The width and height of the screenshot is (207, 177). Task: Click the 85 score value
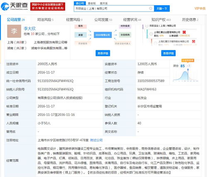click(x=183, y=66)
